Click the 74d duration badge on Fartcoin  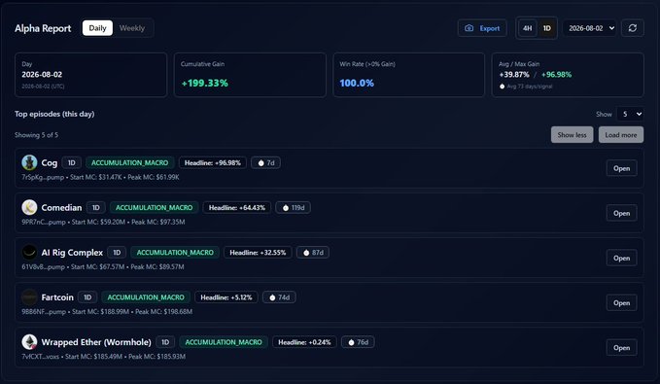coord(279,297)
